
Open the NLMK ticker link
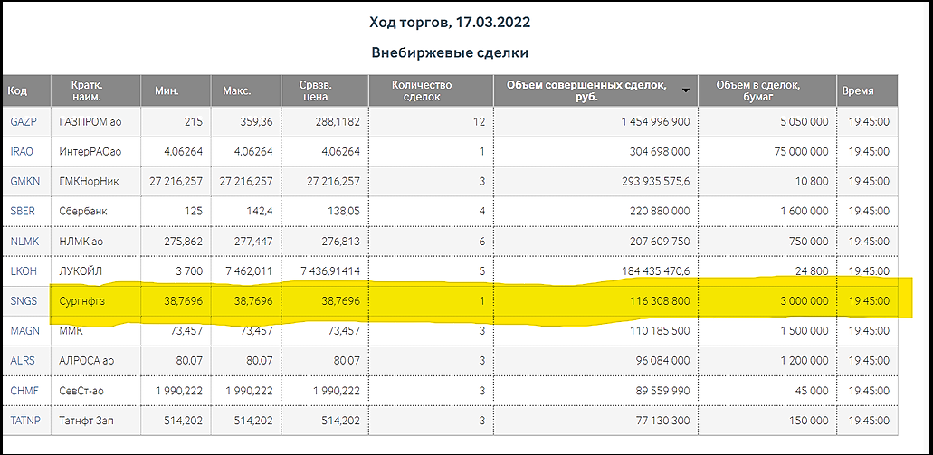click(24, 242)
